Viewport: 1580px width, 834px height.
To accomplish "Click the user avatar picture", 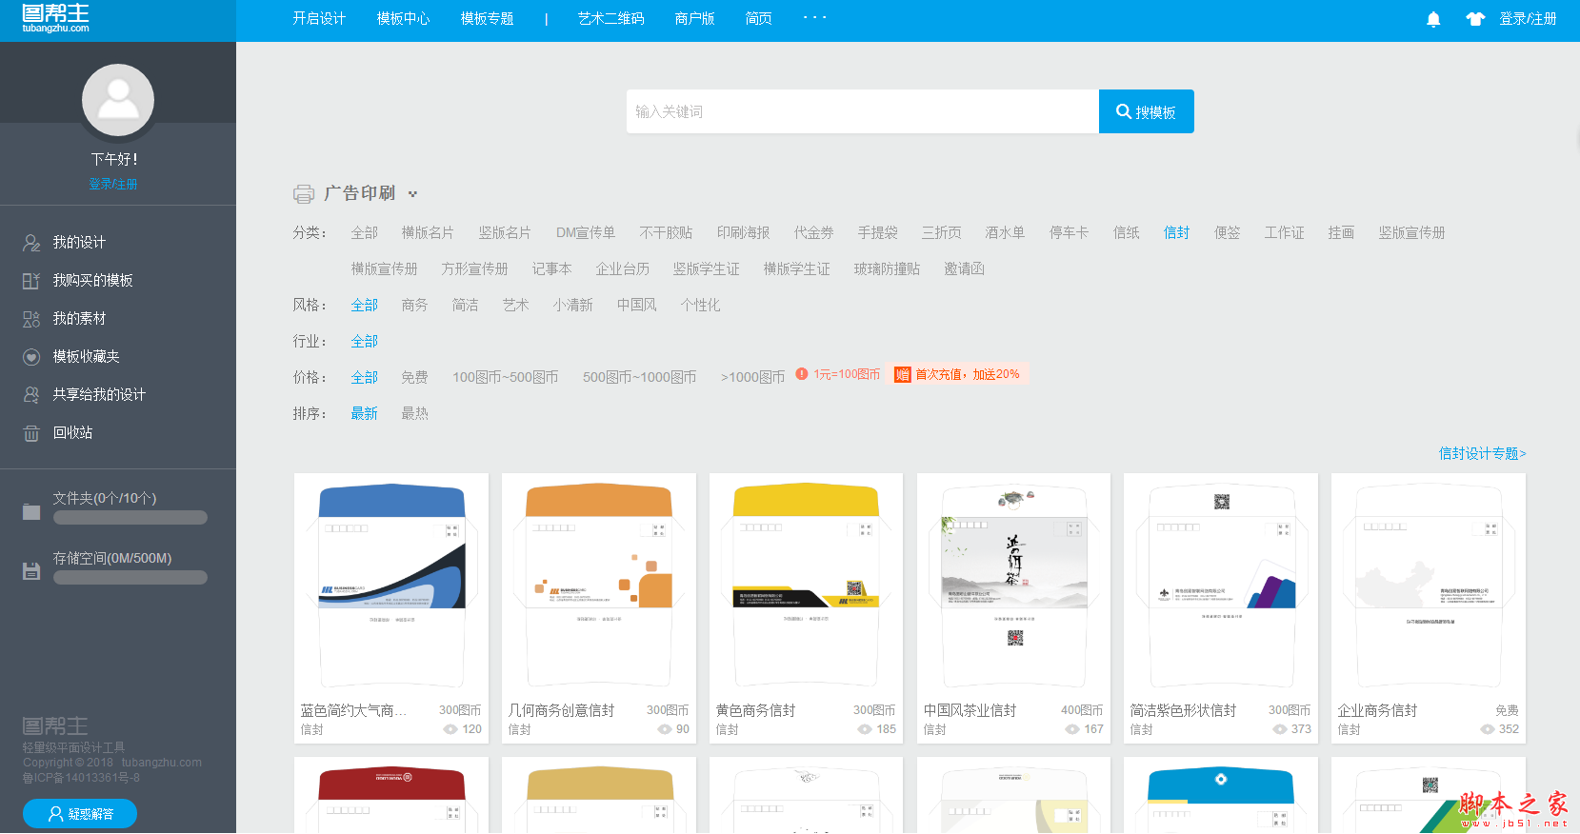I will 118,100.
